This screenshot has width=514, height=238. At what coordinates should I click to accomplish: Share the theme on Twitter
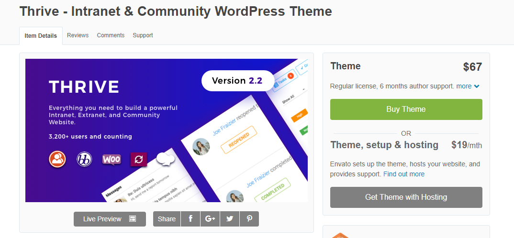click(230, 219)
